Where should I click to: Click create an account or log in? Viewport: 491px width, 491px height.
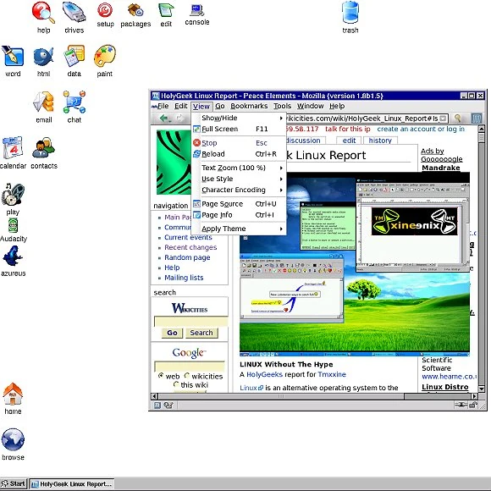point(421,129)
